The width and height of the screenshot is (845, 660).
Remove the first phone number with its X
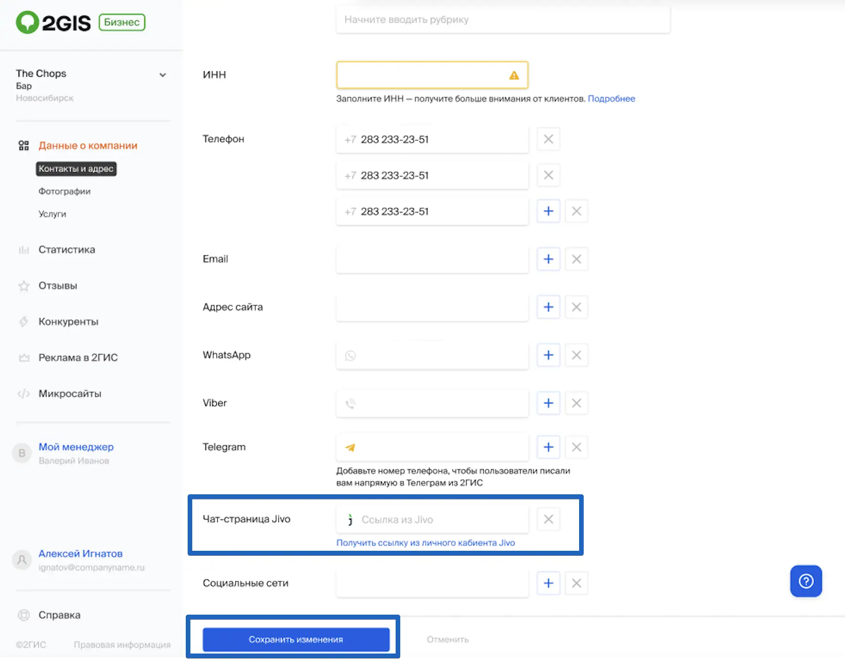coord(548,139)
